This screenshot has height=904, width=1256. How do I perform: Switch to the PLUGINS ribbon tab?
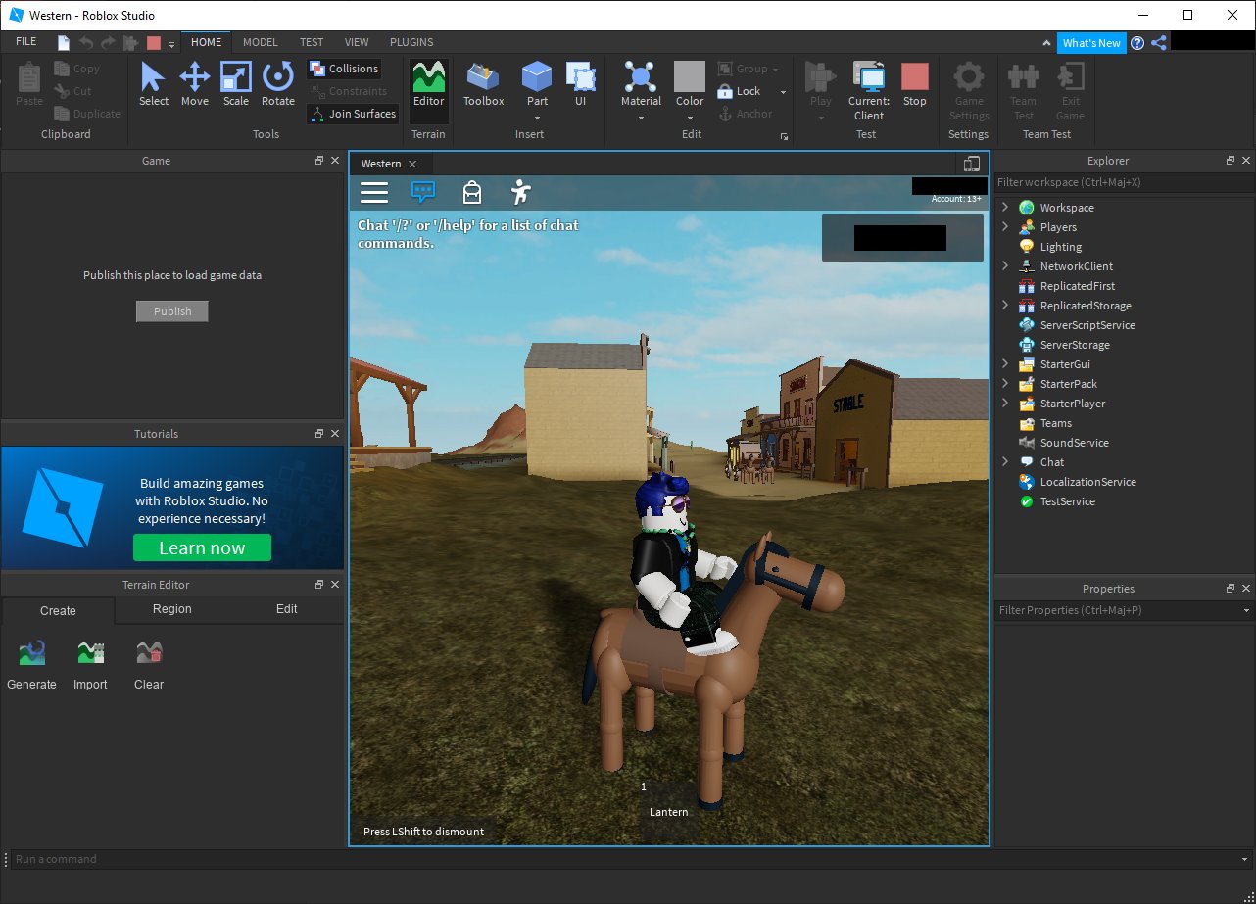click(x=411, y=42)
